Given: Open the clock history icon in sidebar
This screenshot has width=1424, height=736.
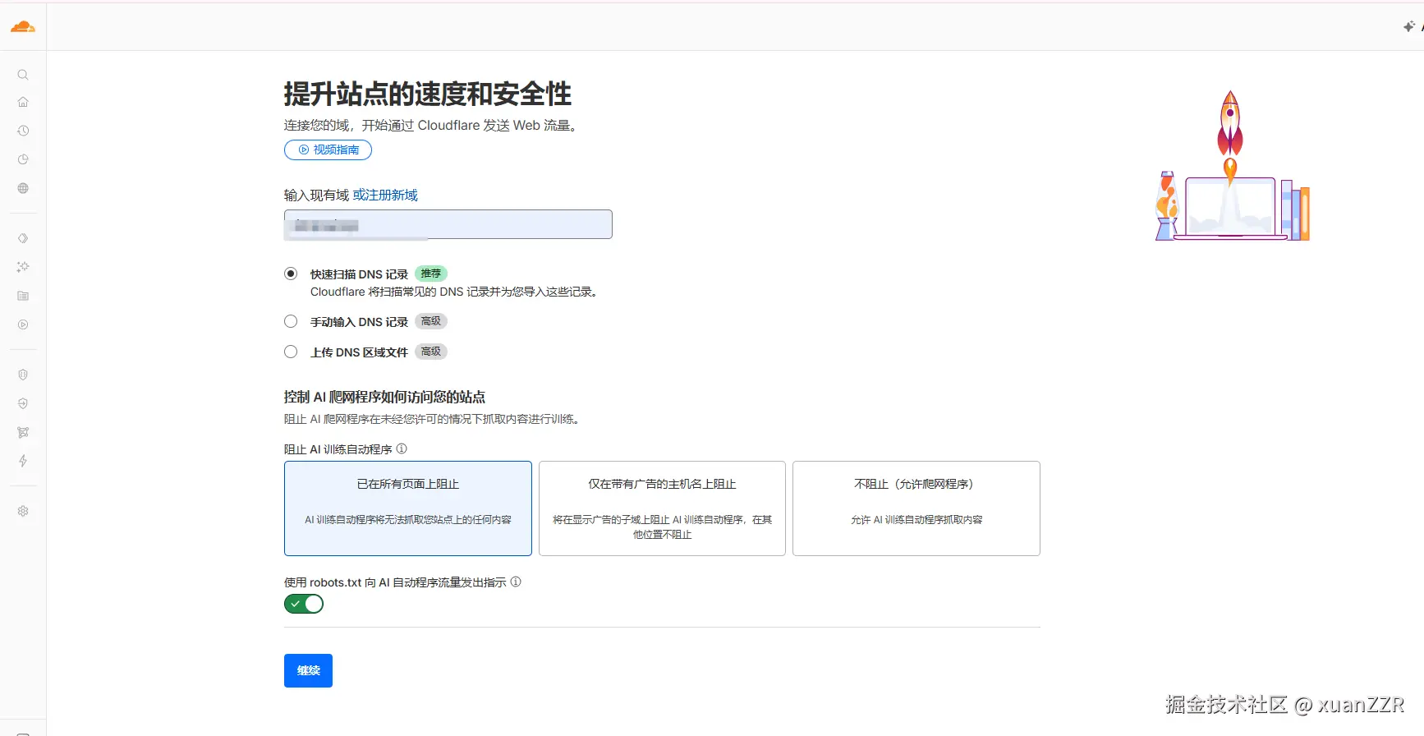Looking at the screenshot, I should coord(23,131).
